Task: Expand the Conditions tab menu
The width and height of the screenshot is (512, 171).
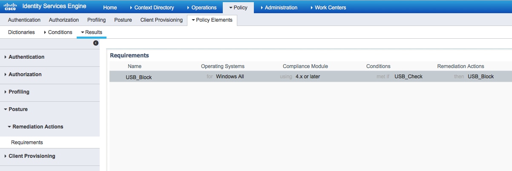Action: point(58,32)
